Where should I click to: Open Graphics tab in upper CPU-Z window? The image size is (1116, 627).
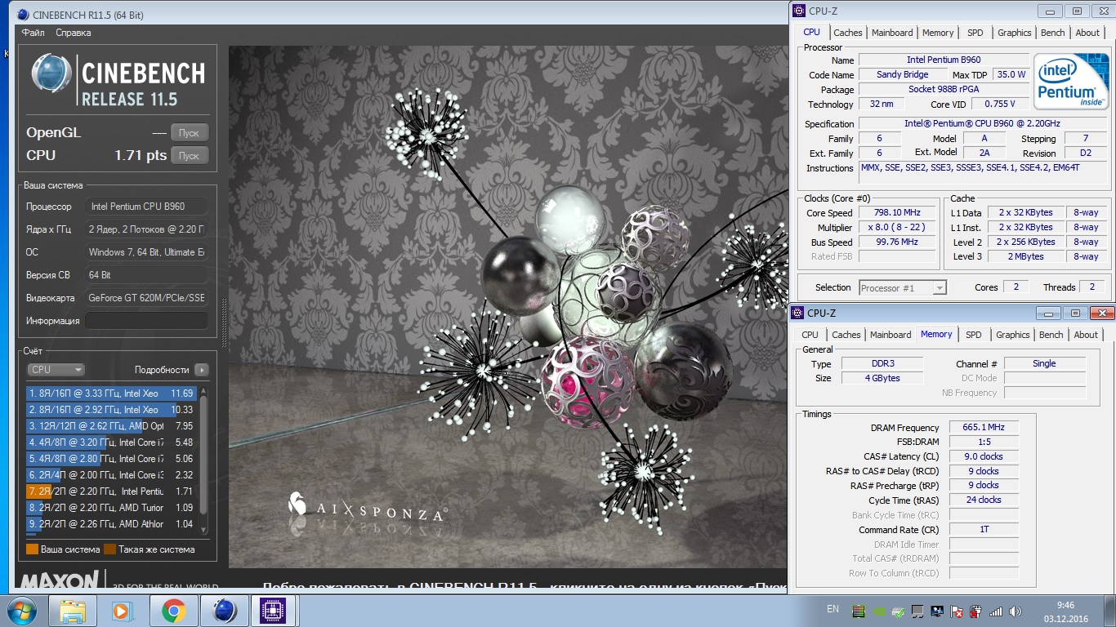click(x=1014, y=33)
